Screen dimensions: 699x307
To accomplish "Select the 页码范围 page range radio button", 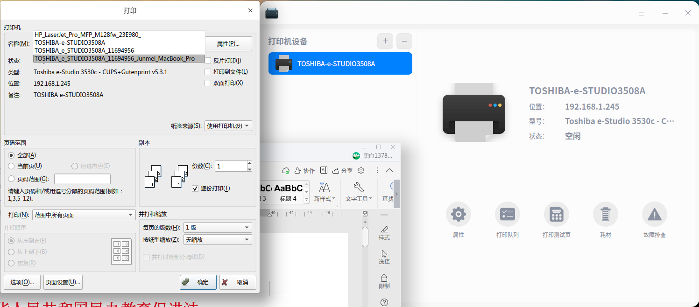I will (10, 179).
